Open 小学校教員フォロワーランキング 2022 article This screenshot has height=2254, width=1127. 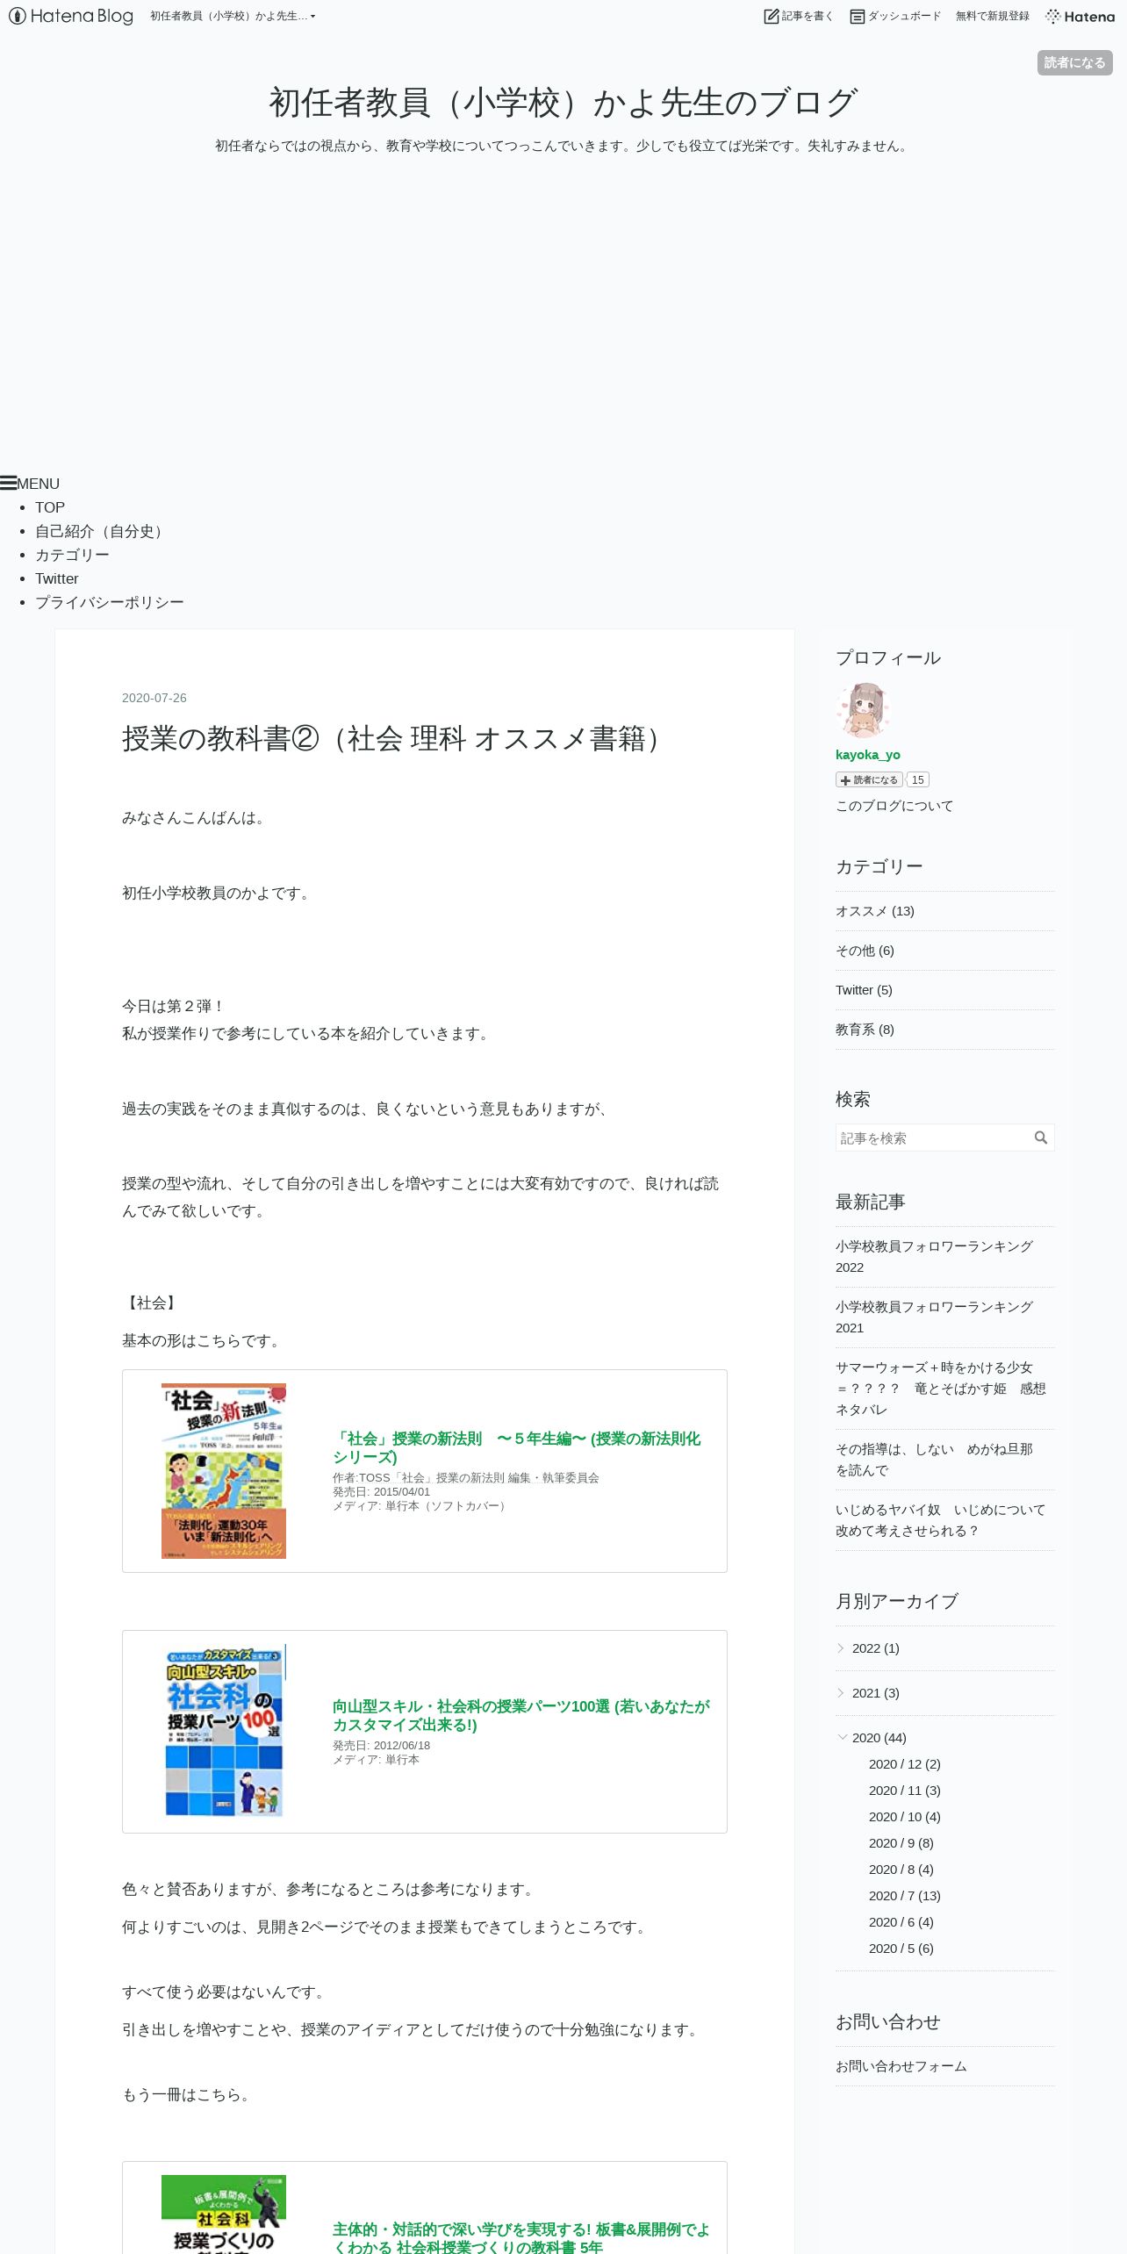(934, 1257)
